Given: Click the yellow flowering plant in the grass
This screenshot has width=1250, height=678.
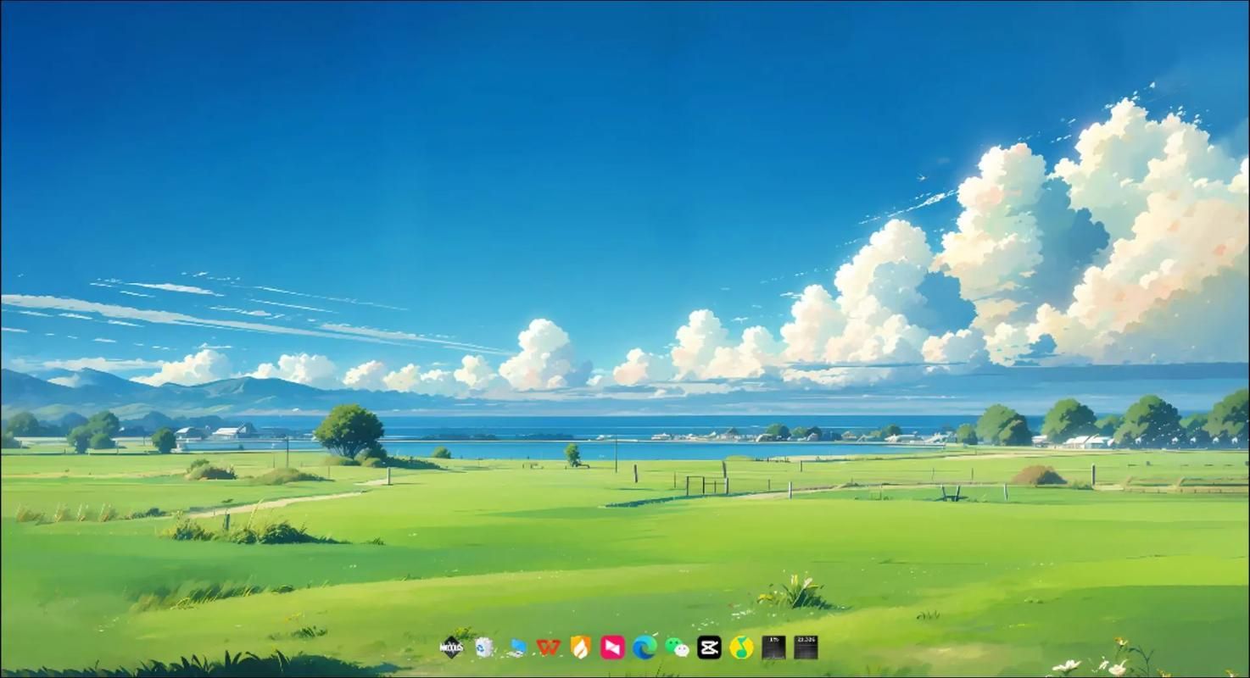Looking at the screenshot, I should point(797,592).
